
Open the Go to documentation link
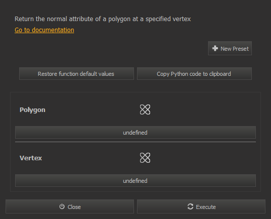click(44, 30)
